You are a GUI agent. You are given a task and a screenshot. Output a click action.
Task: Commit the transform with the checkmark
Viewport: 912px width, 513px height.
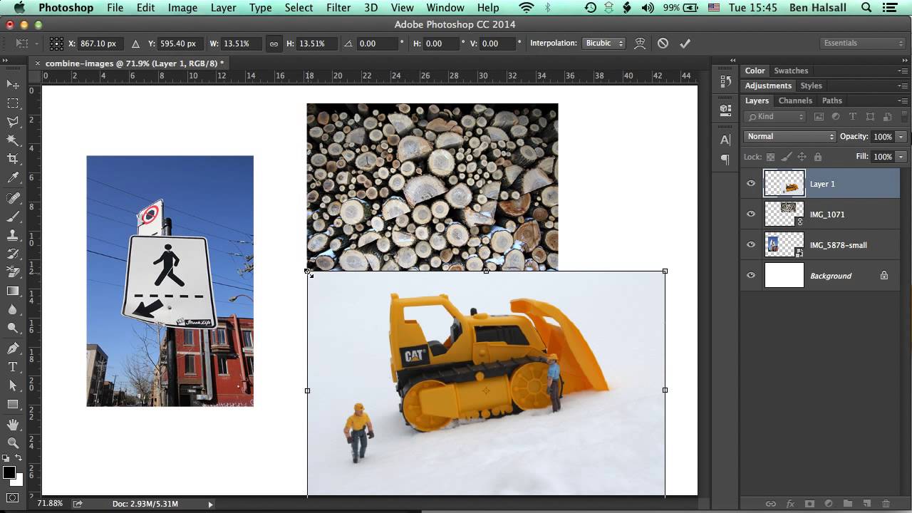[x=685, y=43]
